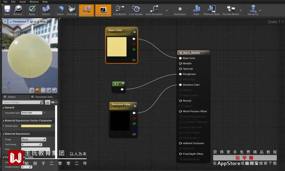Open the File menu
The image size is (285, 171).
click(x=5, y=2)
